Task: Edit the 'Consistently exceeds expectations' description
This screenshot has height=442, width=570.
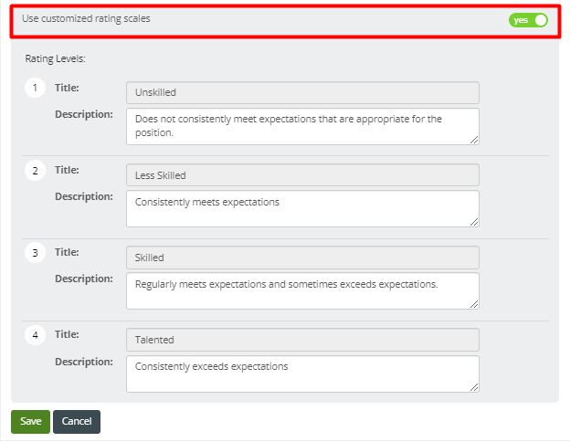Action: [x=302, y=374]
